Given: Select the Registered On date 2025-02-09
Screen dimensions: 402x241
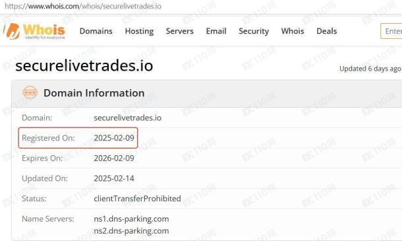Looking at the screenshot, I should click(x=114, y=138).
